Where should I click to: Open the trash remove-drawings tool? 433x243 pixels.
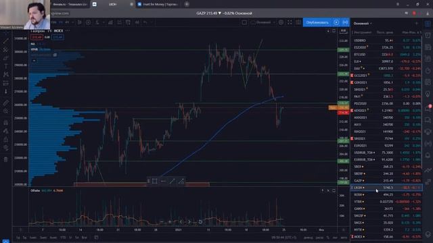coord(6,159)
